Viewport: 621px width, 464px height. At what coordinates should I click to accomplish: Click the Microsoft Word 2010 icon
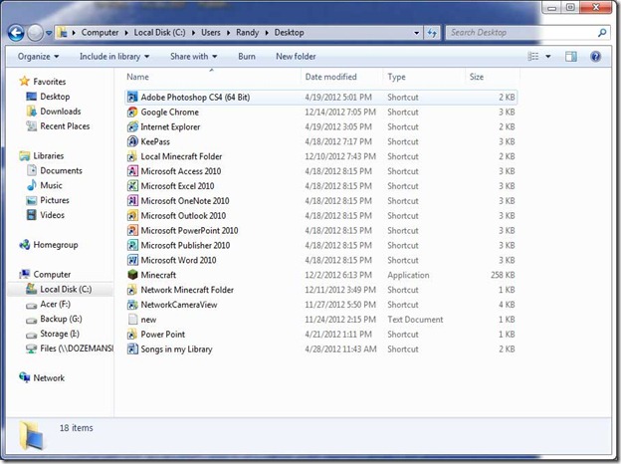[132, 260]
